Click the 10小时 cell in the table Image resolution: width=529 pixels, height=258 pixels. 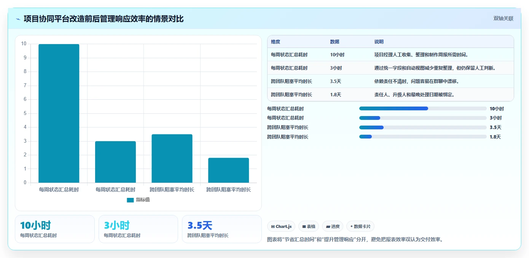(337, 55)
